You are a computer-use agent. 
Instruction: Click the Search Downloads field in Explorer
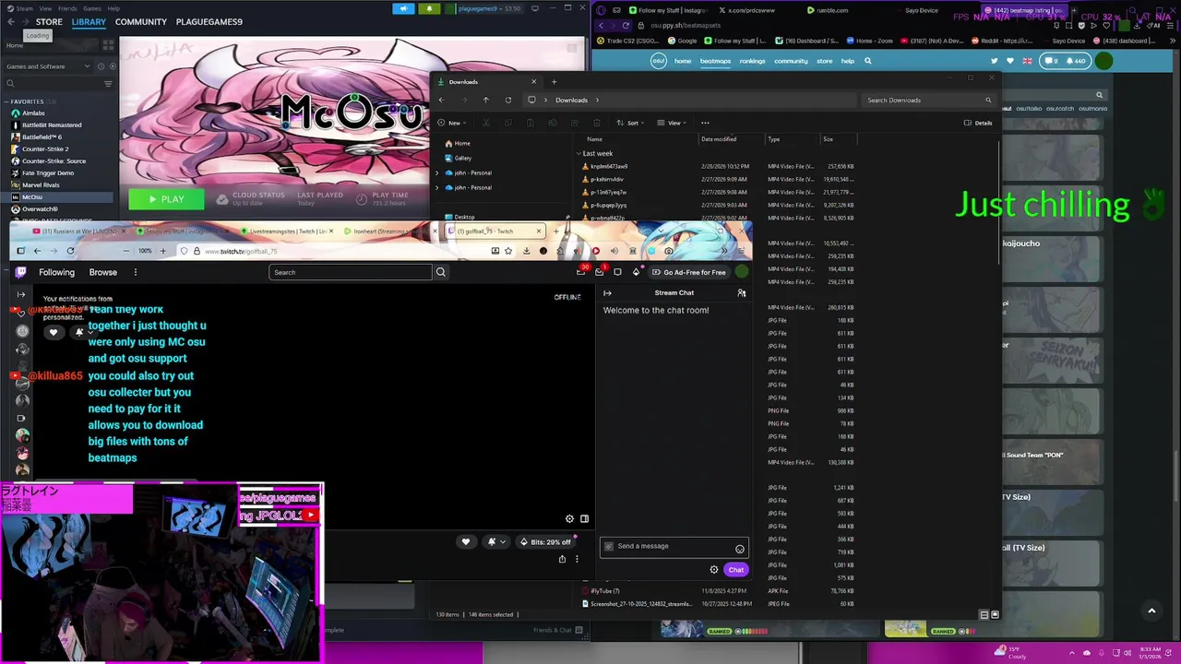coord(929,100)
